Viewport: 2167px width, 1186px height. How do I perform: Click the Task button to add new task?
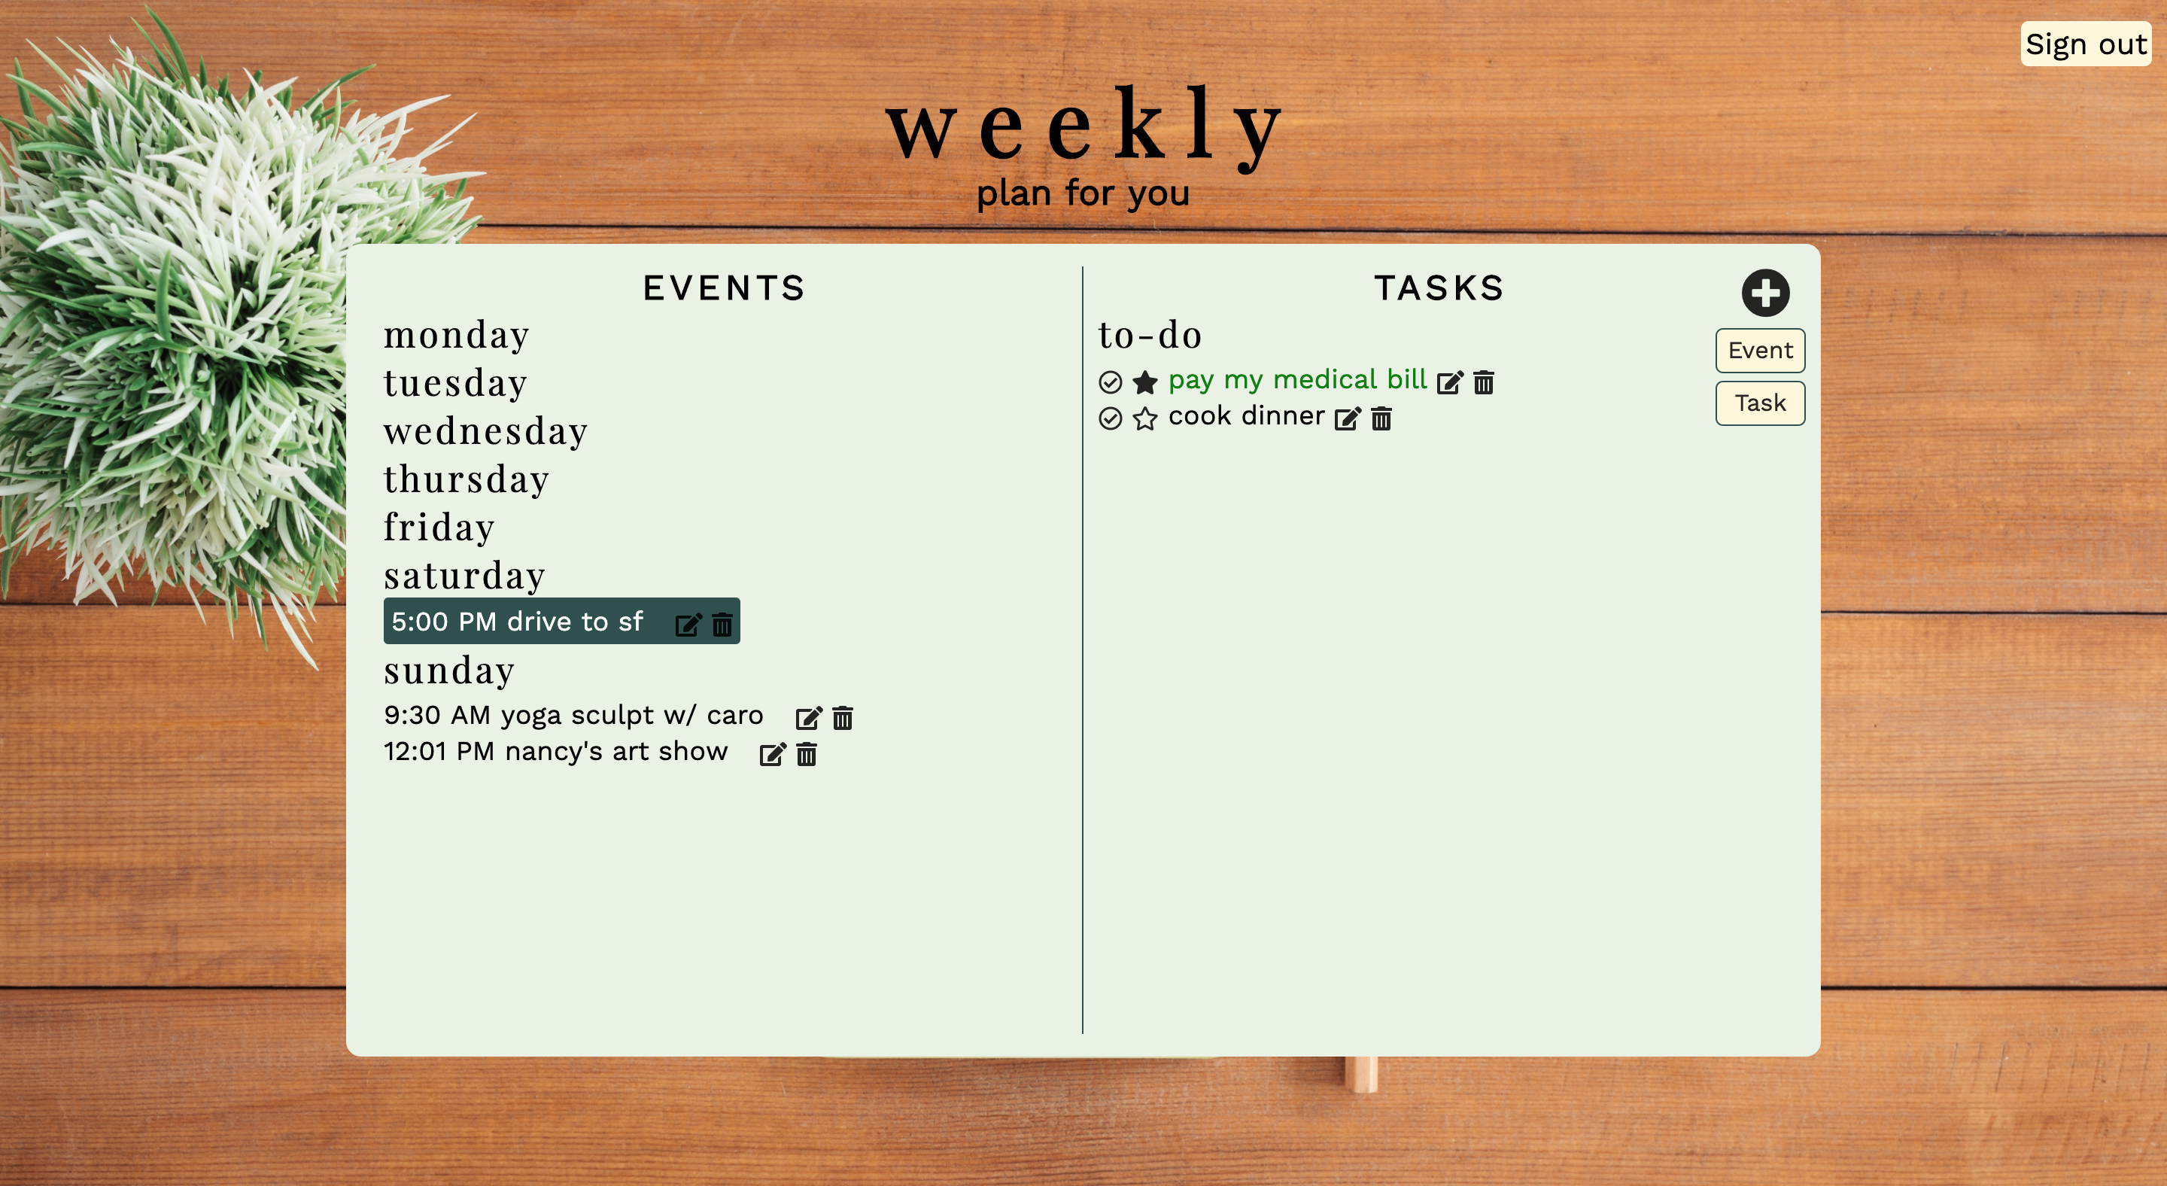coord(1761,403)
